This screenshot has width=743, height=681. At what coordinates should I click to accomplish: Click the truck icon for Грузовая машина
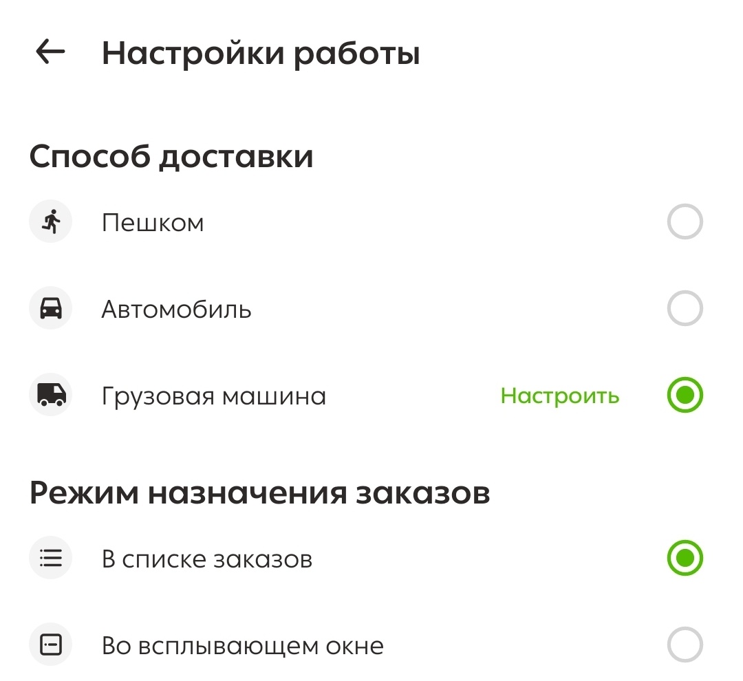(50, 395)
